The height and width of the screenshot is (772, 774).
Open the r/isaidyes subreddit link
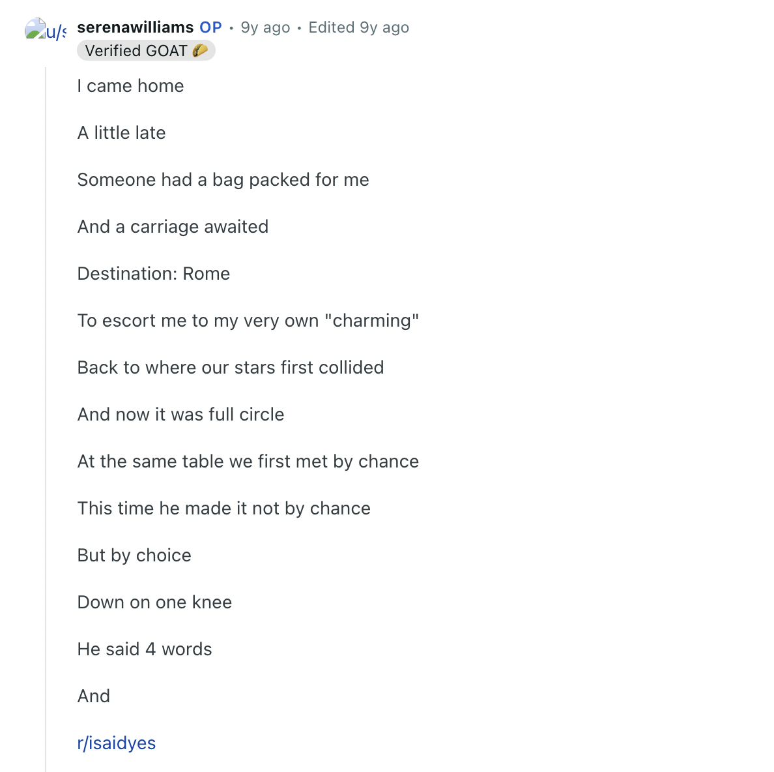tap(117, 743)
